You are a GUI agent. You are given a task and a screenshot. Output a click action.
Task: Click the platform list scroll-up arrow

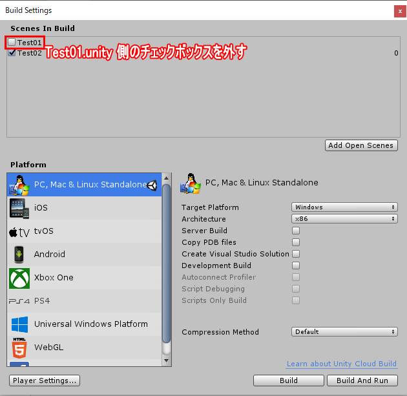tap(167, 178)
